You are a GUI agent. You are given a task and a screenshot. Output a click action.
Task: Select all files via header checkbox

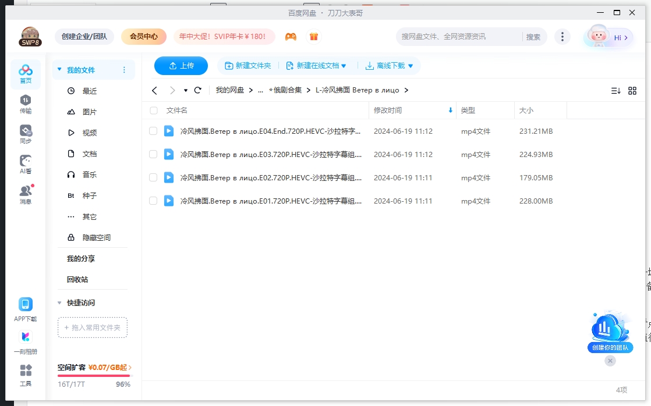click(x=154, y=110)
